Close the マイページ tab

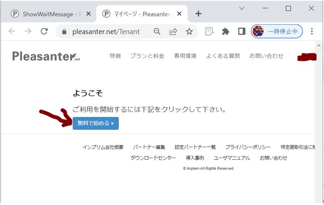pos(179,14)
